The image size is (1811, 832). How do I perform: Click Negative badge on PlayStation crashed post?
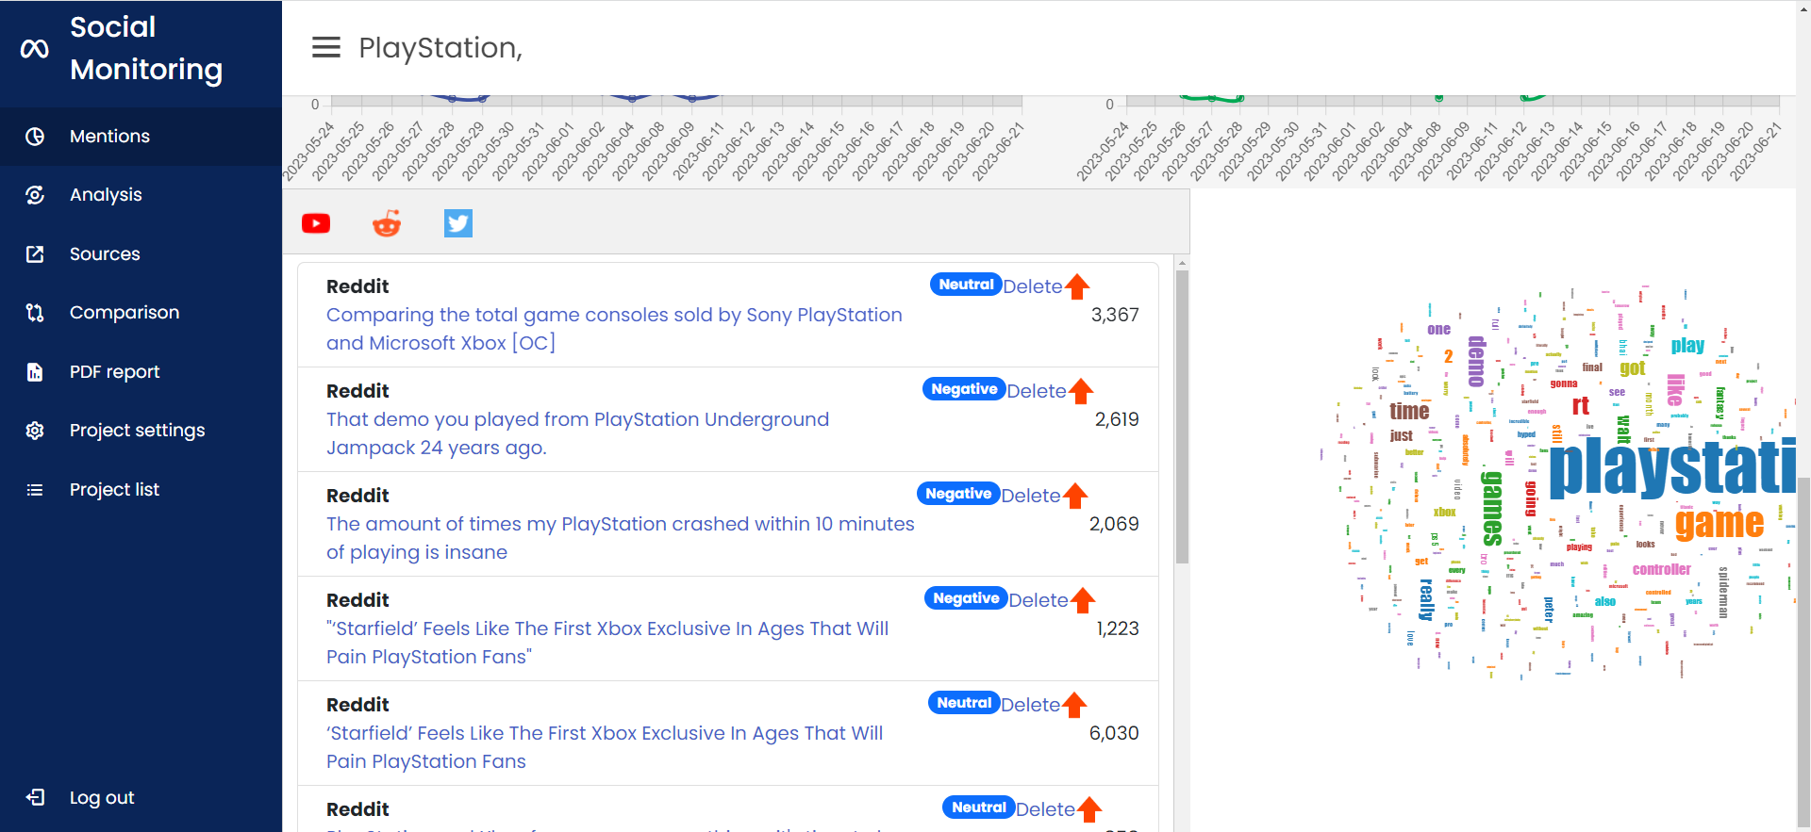click(x=958, y=494)
